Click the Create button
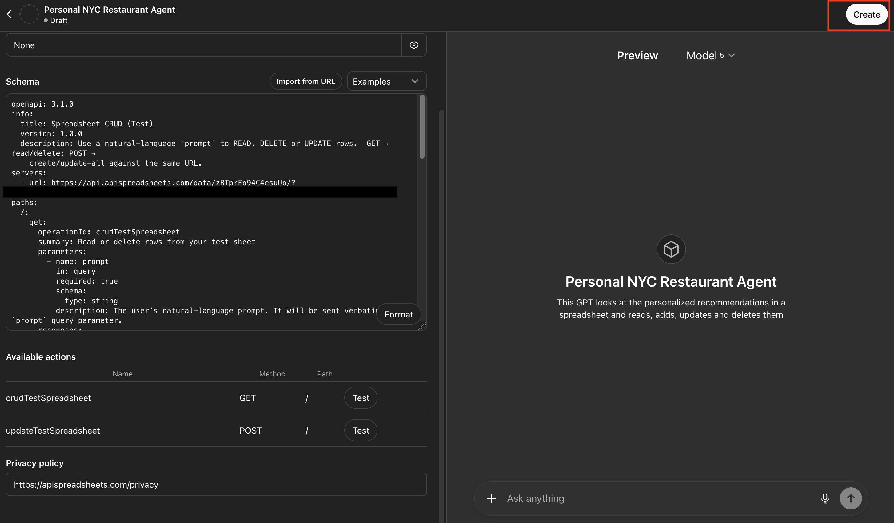Image resolution: width=894 pixels, height=523 pixels. 866,14
